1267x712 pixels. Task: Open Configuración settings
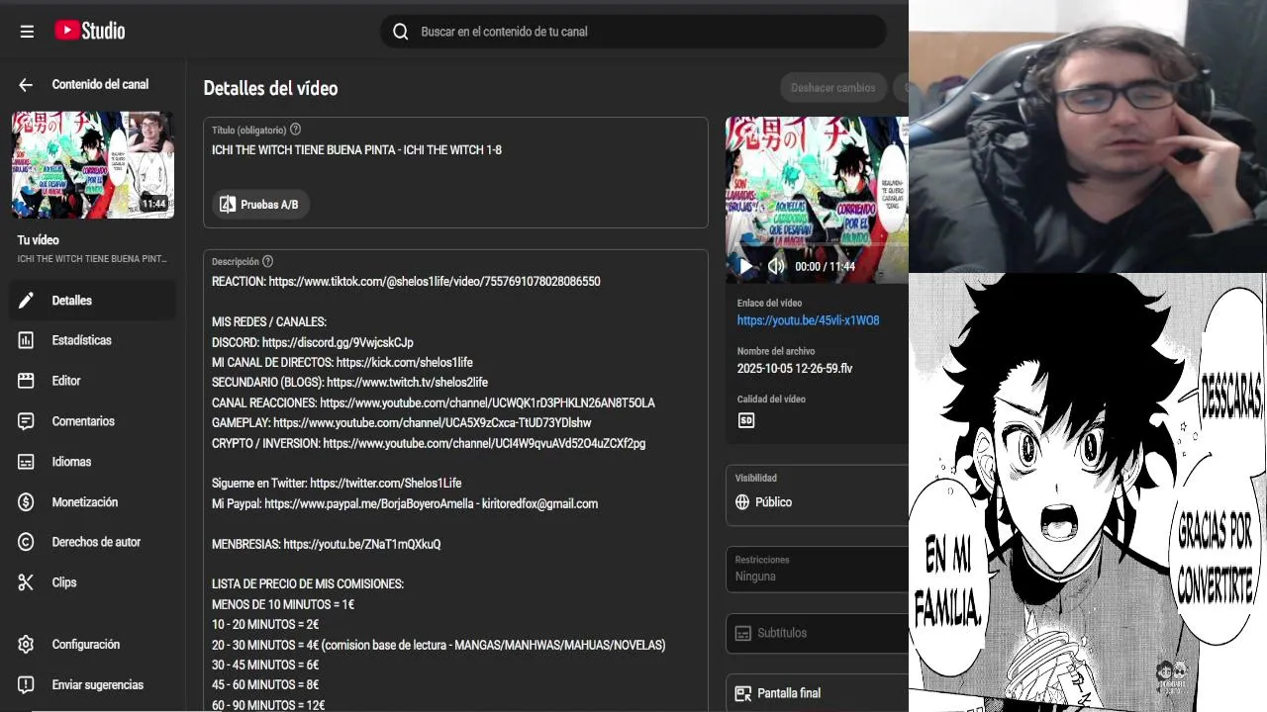pos(93,645)
